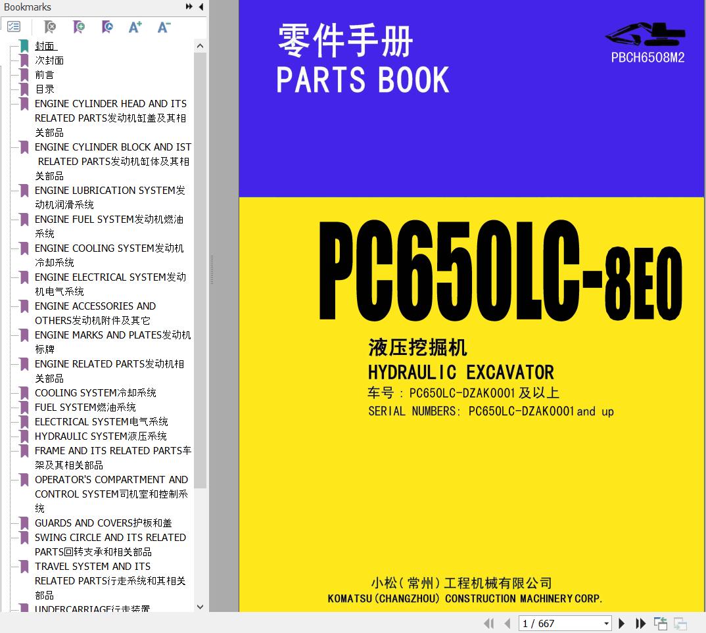706x633 pixels.
Task: Decrease bookmark text size
Action: [x=164, y=28]
